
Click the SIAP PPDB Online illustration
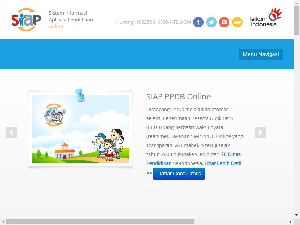(x=81, y=129)
